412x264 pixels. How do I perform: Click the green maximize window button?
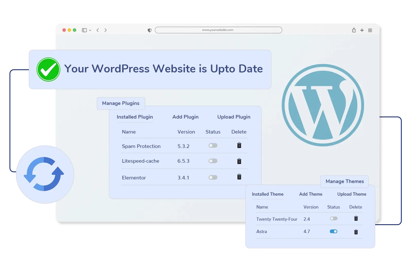[x=74, y=30]
